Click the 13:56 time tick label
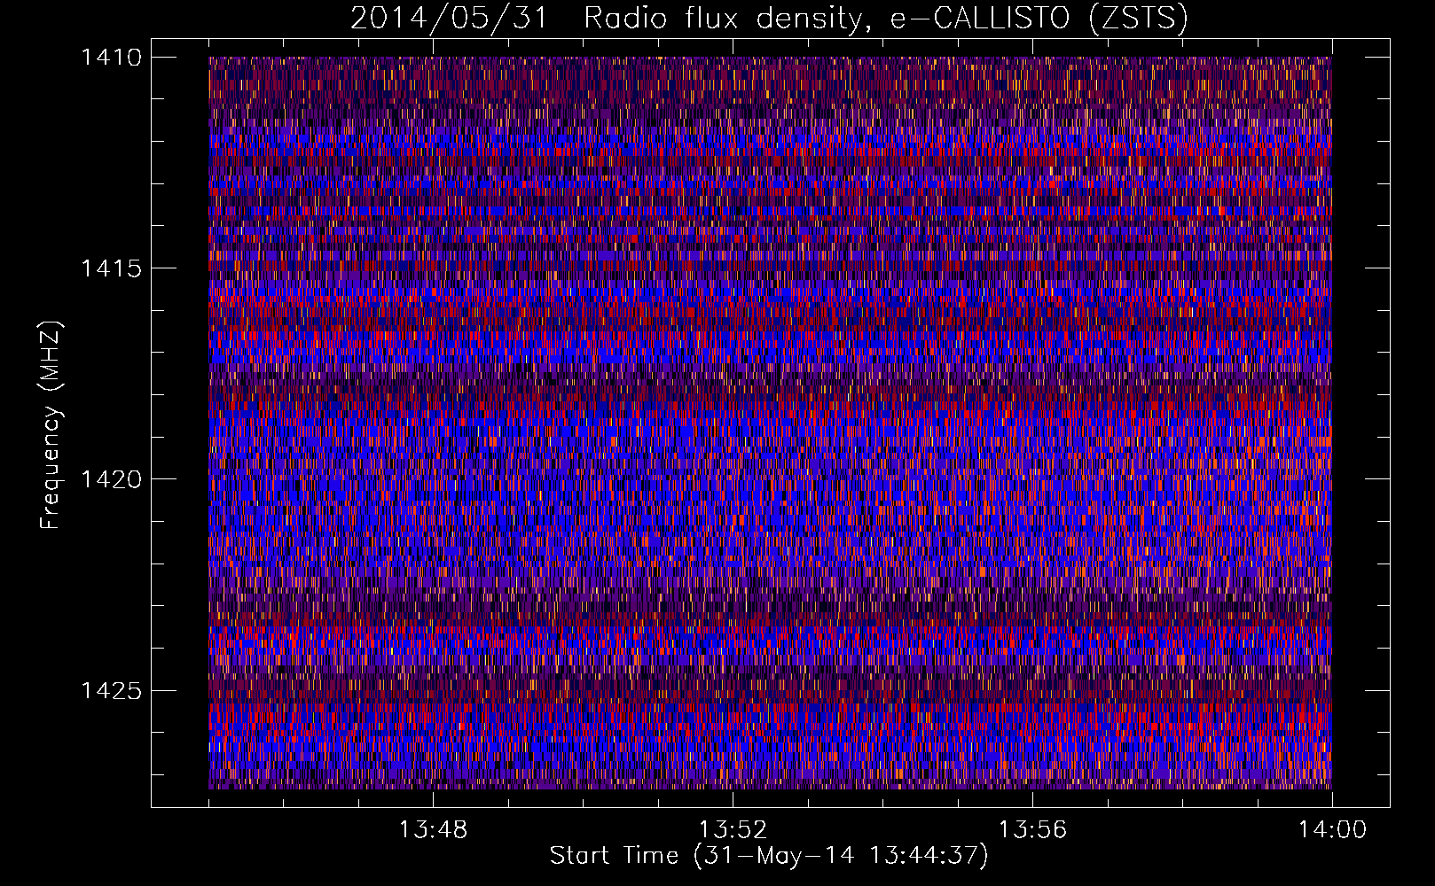This screenshot has height=886, width=1435. (1032, 830)
